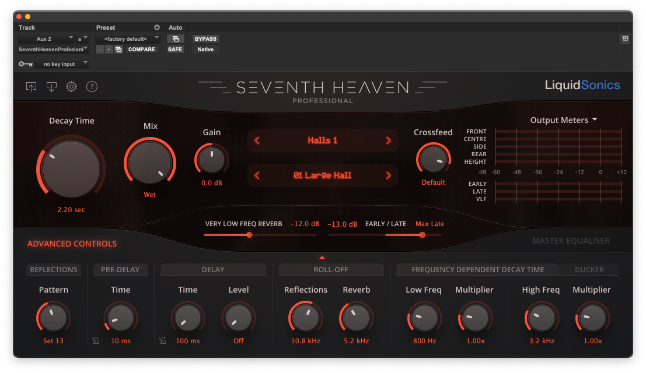The height and width of the screenshot is (373, 646).
Task: Collapse advanced controls with red triangle
Action: pos(322,258)
